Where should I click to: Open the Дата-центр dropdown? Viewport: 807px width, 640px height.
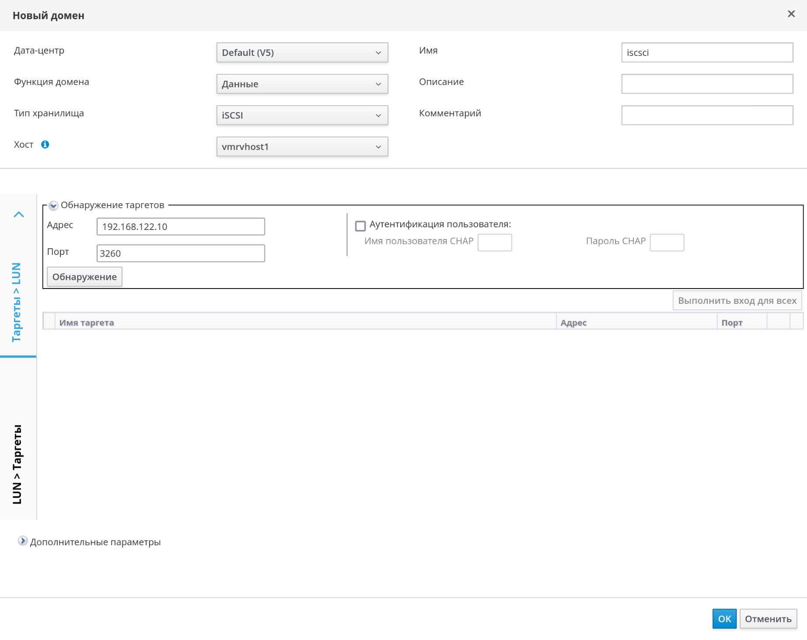click(x=302, y=52)
